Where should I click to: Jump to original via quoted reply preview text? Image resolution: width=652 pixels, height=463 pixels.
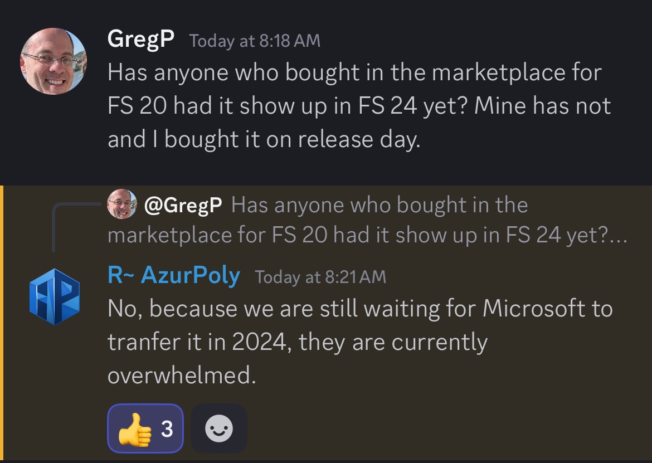[x=368, y=220]
